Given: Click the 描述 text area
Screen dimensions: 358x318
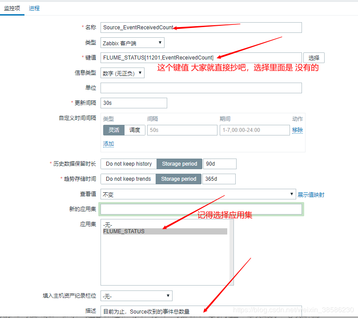Looking at the screenshot, I should pyautogui.click(x=201, y=311).
